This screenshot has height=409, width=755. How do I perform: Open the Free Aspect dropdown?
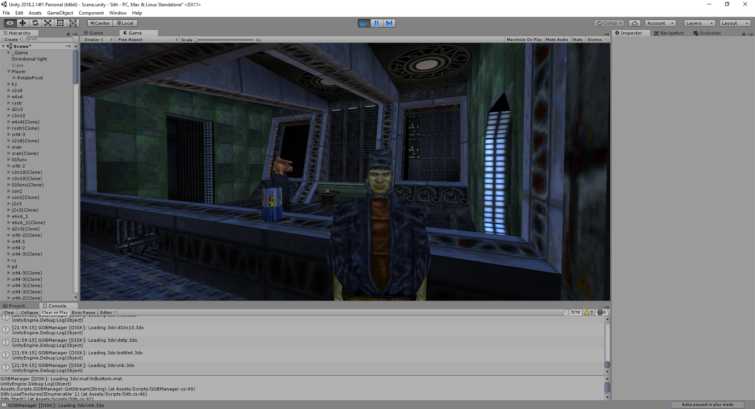point(148,40)
